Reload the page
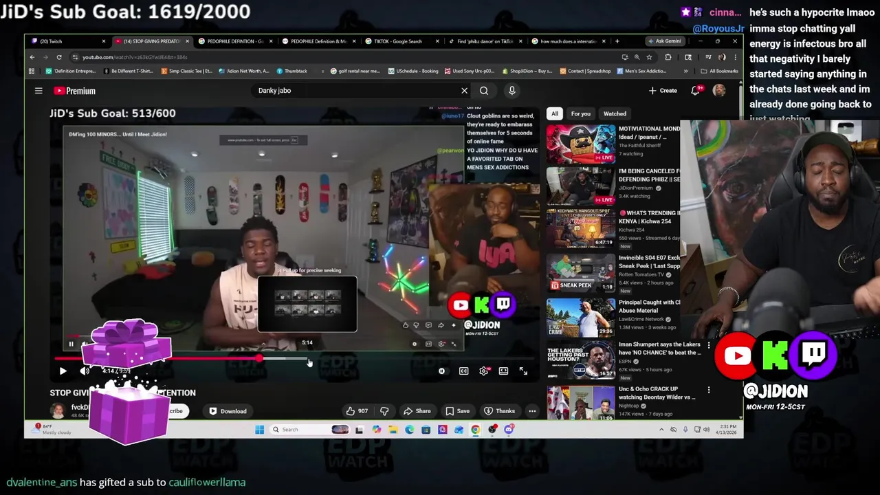Screen dimensions: 880x495 (59, 57)
